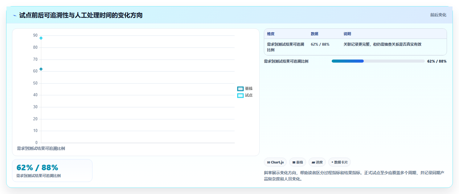Click the 说明 table column header
The image size is (459, 194).
pos(347,34)
